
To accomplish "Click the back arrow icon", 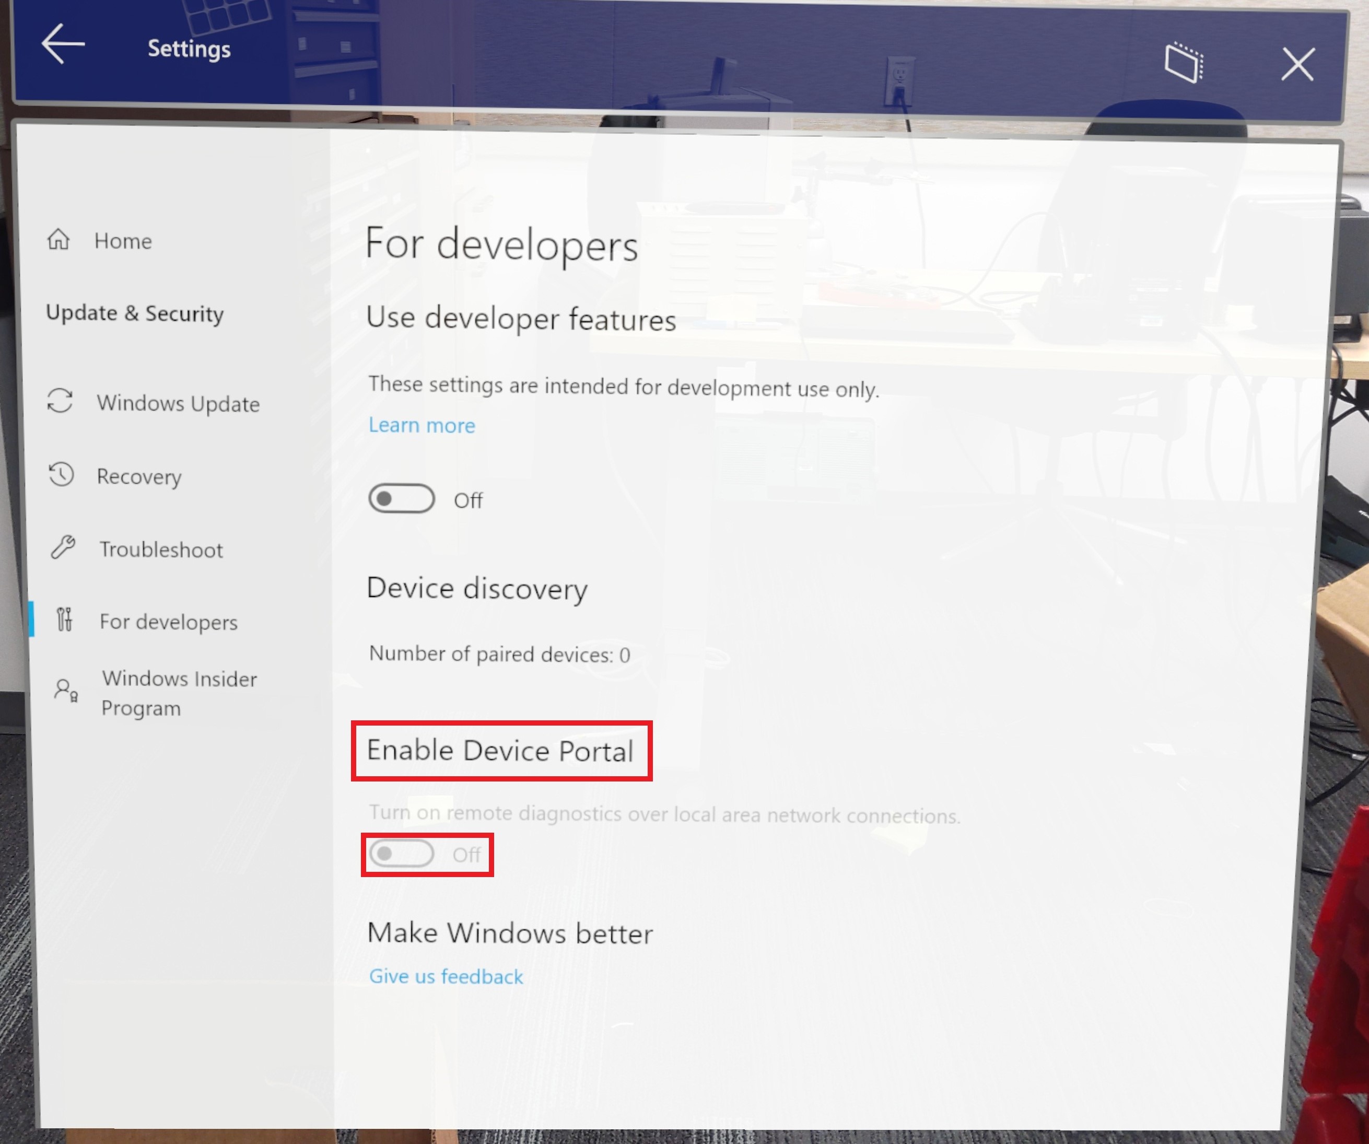I will click(x=62, y=46).
